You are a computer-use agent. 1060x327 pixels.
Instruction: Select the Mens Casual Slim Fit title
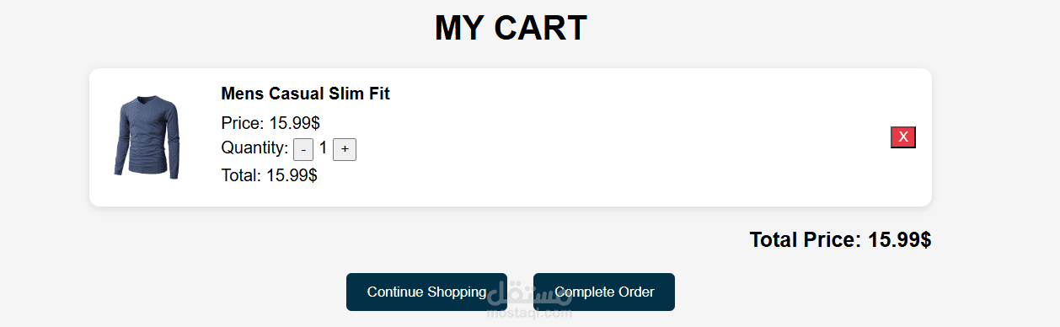[x=305, y=94]
